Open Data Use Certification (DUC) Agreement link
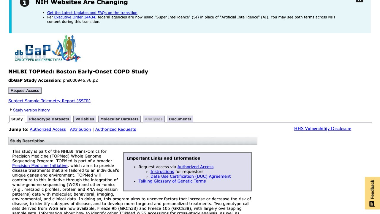The width and height of the screenshot is (380, 214). 191,176
